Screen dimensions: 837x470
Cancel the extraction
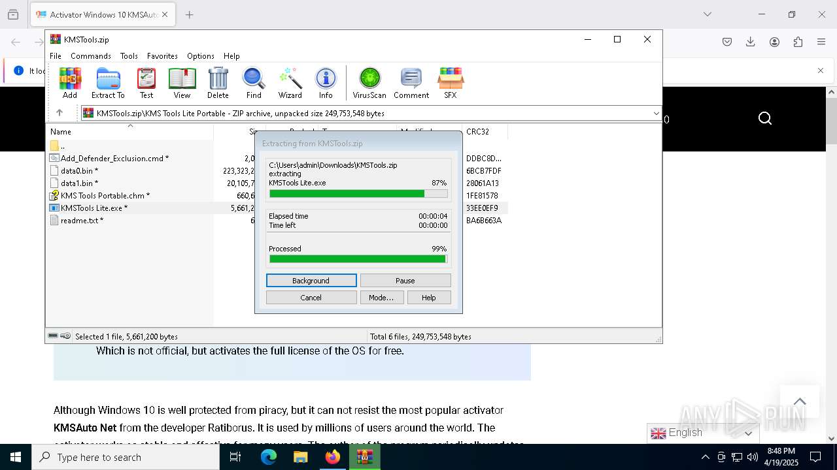311,298
